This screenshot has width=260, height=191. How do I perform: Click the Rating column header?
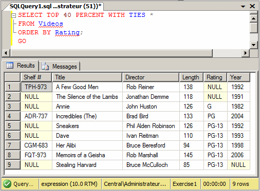215,77
